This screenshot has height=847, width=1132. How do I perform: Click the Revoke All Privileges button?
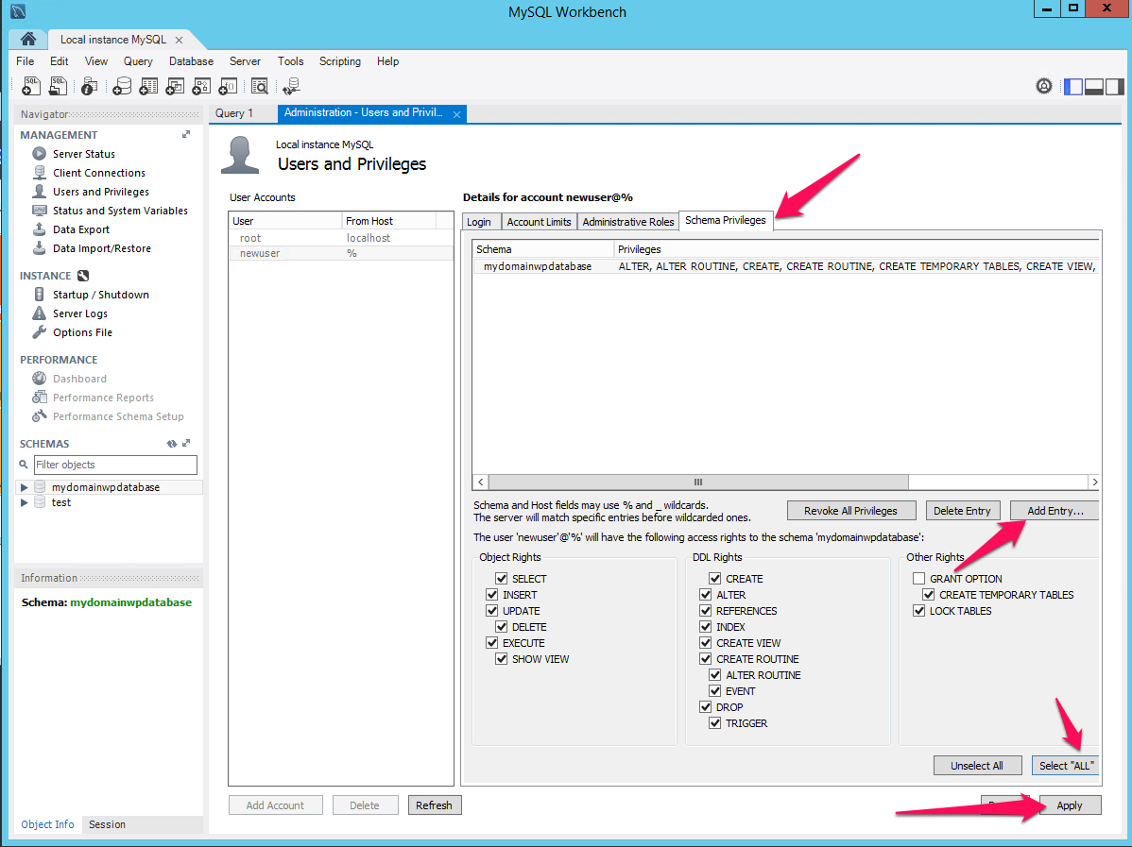pyautogui.click(x=850, y=511)
